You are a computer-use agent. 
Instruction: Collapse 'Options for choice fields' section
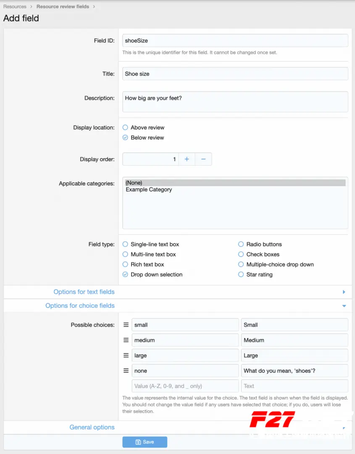click(80, 306)
